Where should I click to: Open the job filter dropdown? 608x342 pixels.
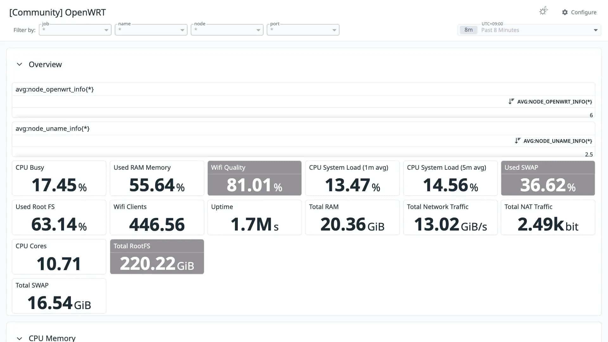pos(75,30)
